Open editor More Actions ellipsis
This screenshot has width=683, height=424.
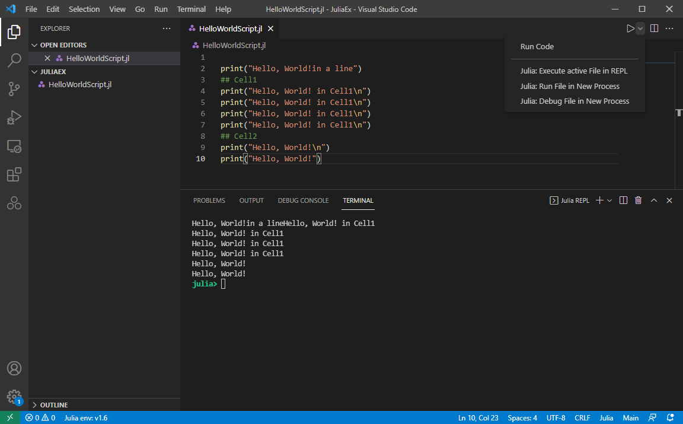coord(669,28)
